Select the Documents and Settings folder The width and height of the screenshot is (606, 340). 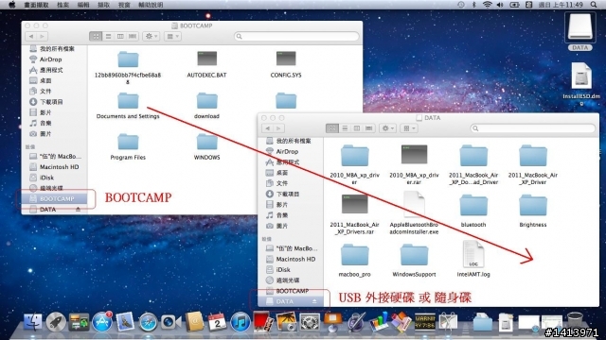tap(128, 105)
